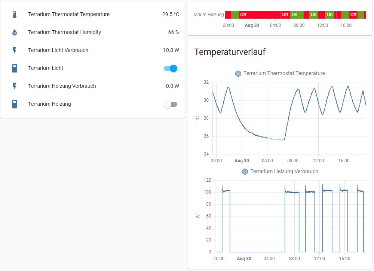The height and width of the screenshot is (271, 374).
Task: Open the 66 % humidity value
Action: (x=174, y=33)
